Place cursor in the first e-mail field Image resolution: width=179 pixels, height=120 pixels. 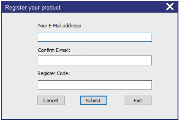pos(95,37)
